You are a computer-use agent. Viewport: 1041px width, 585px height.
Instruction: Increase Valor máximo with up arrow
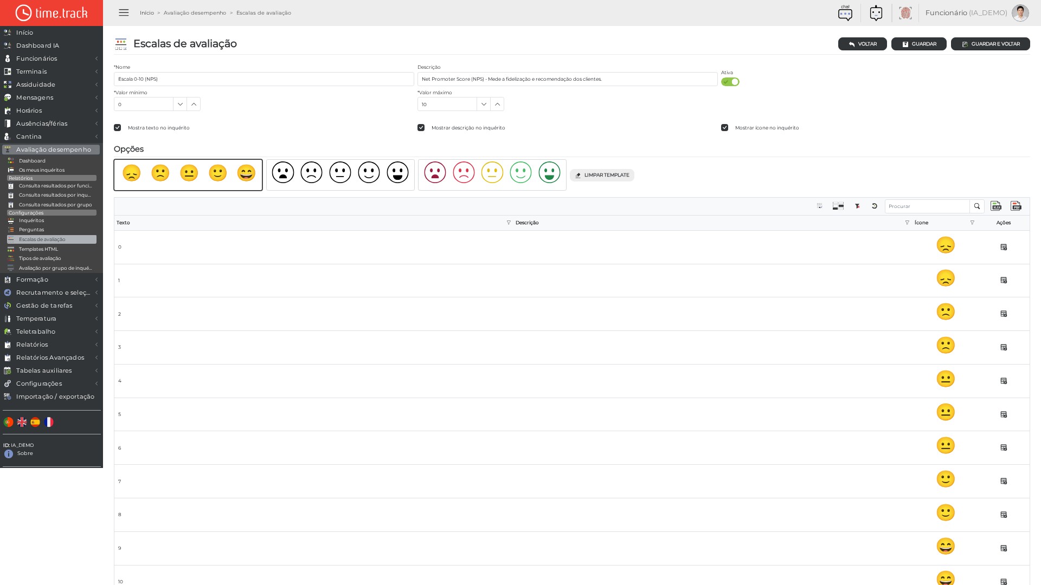pyautogui.click(x=497, y=104)
